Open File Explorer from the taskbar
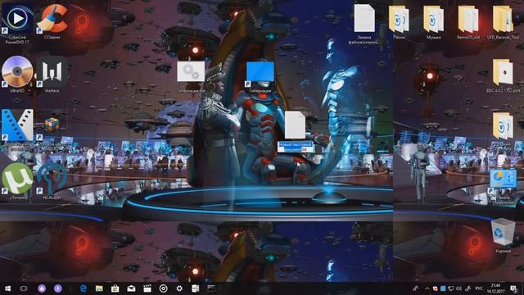The image size is (524, 295). [x=99, y=288]
